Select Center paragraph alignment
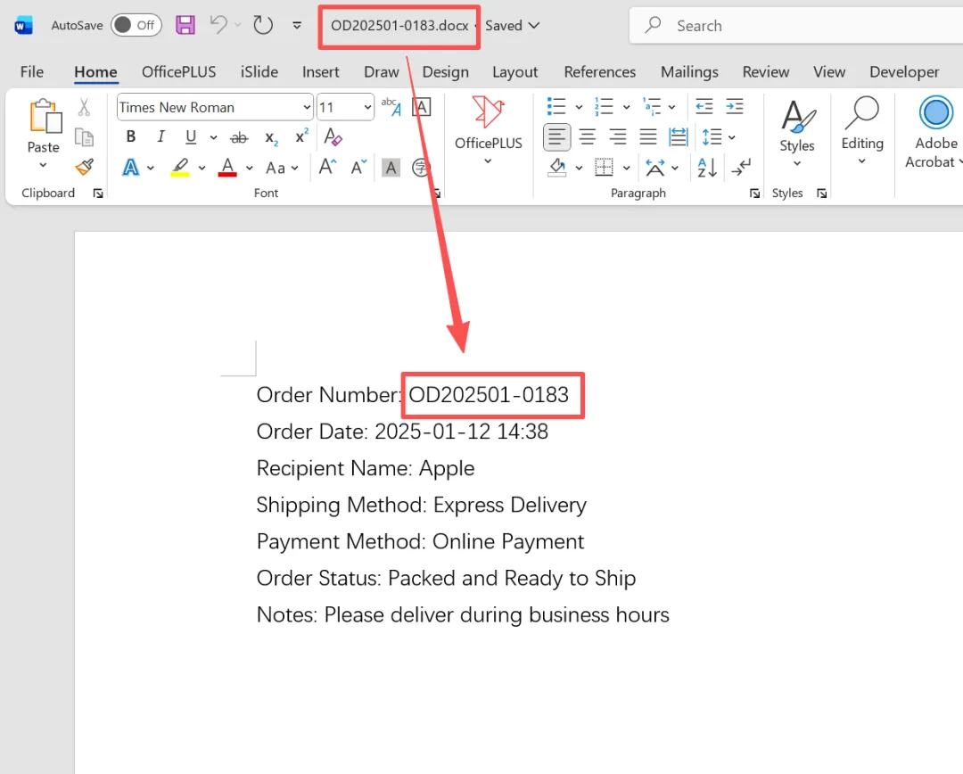This screenshot has height=774, width=963. pos(587,137)
